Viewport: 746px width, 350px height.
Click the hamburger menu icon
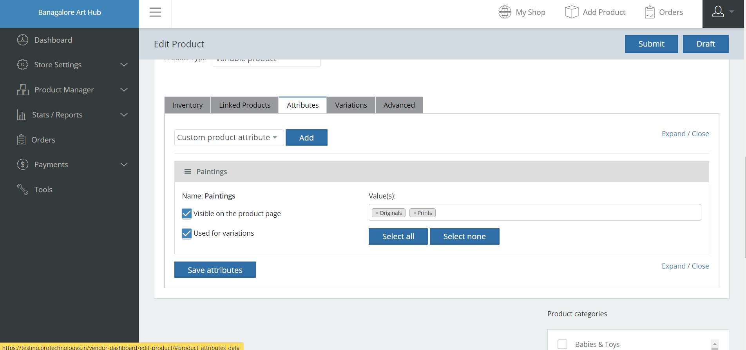[155, 12]
